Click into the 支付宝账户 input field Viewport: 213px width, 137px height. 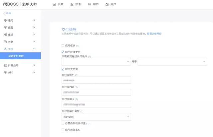(x=96, y=80)
